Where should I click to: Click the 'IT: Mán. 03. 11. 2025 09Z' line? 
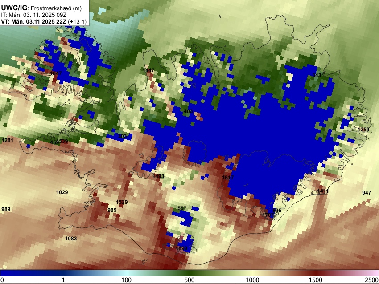(x=34, y=15)
